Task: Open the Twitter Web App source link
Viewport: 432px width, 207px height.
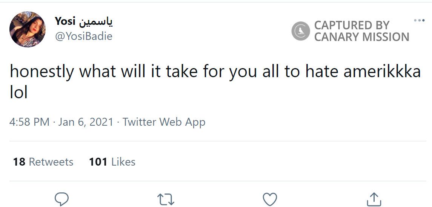Action: 164,122
